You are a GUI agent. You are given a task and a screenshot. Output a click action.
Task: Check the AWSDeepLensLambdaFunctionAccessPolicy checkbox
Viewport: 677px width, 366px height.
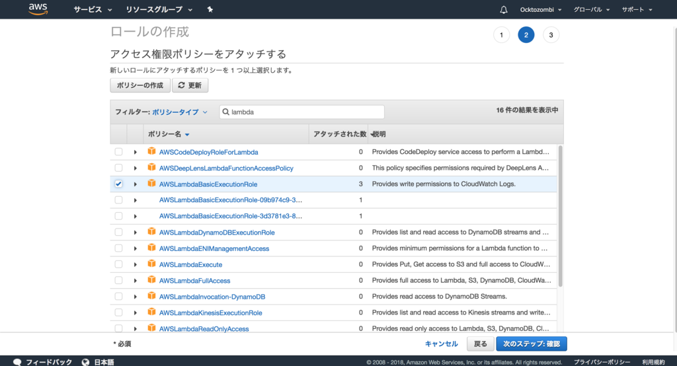coord(118,168)
